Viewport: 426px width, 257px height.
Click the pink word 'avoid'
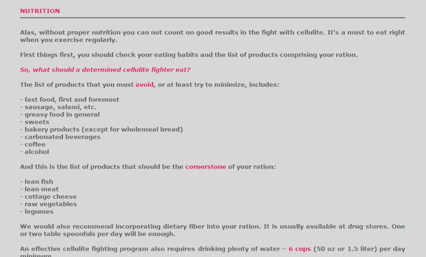[144, 85]
